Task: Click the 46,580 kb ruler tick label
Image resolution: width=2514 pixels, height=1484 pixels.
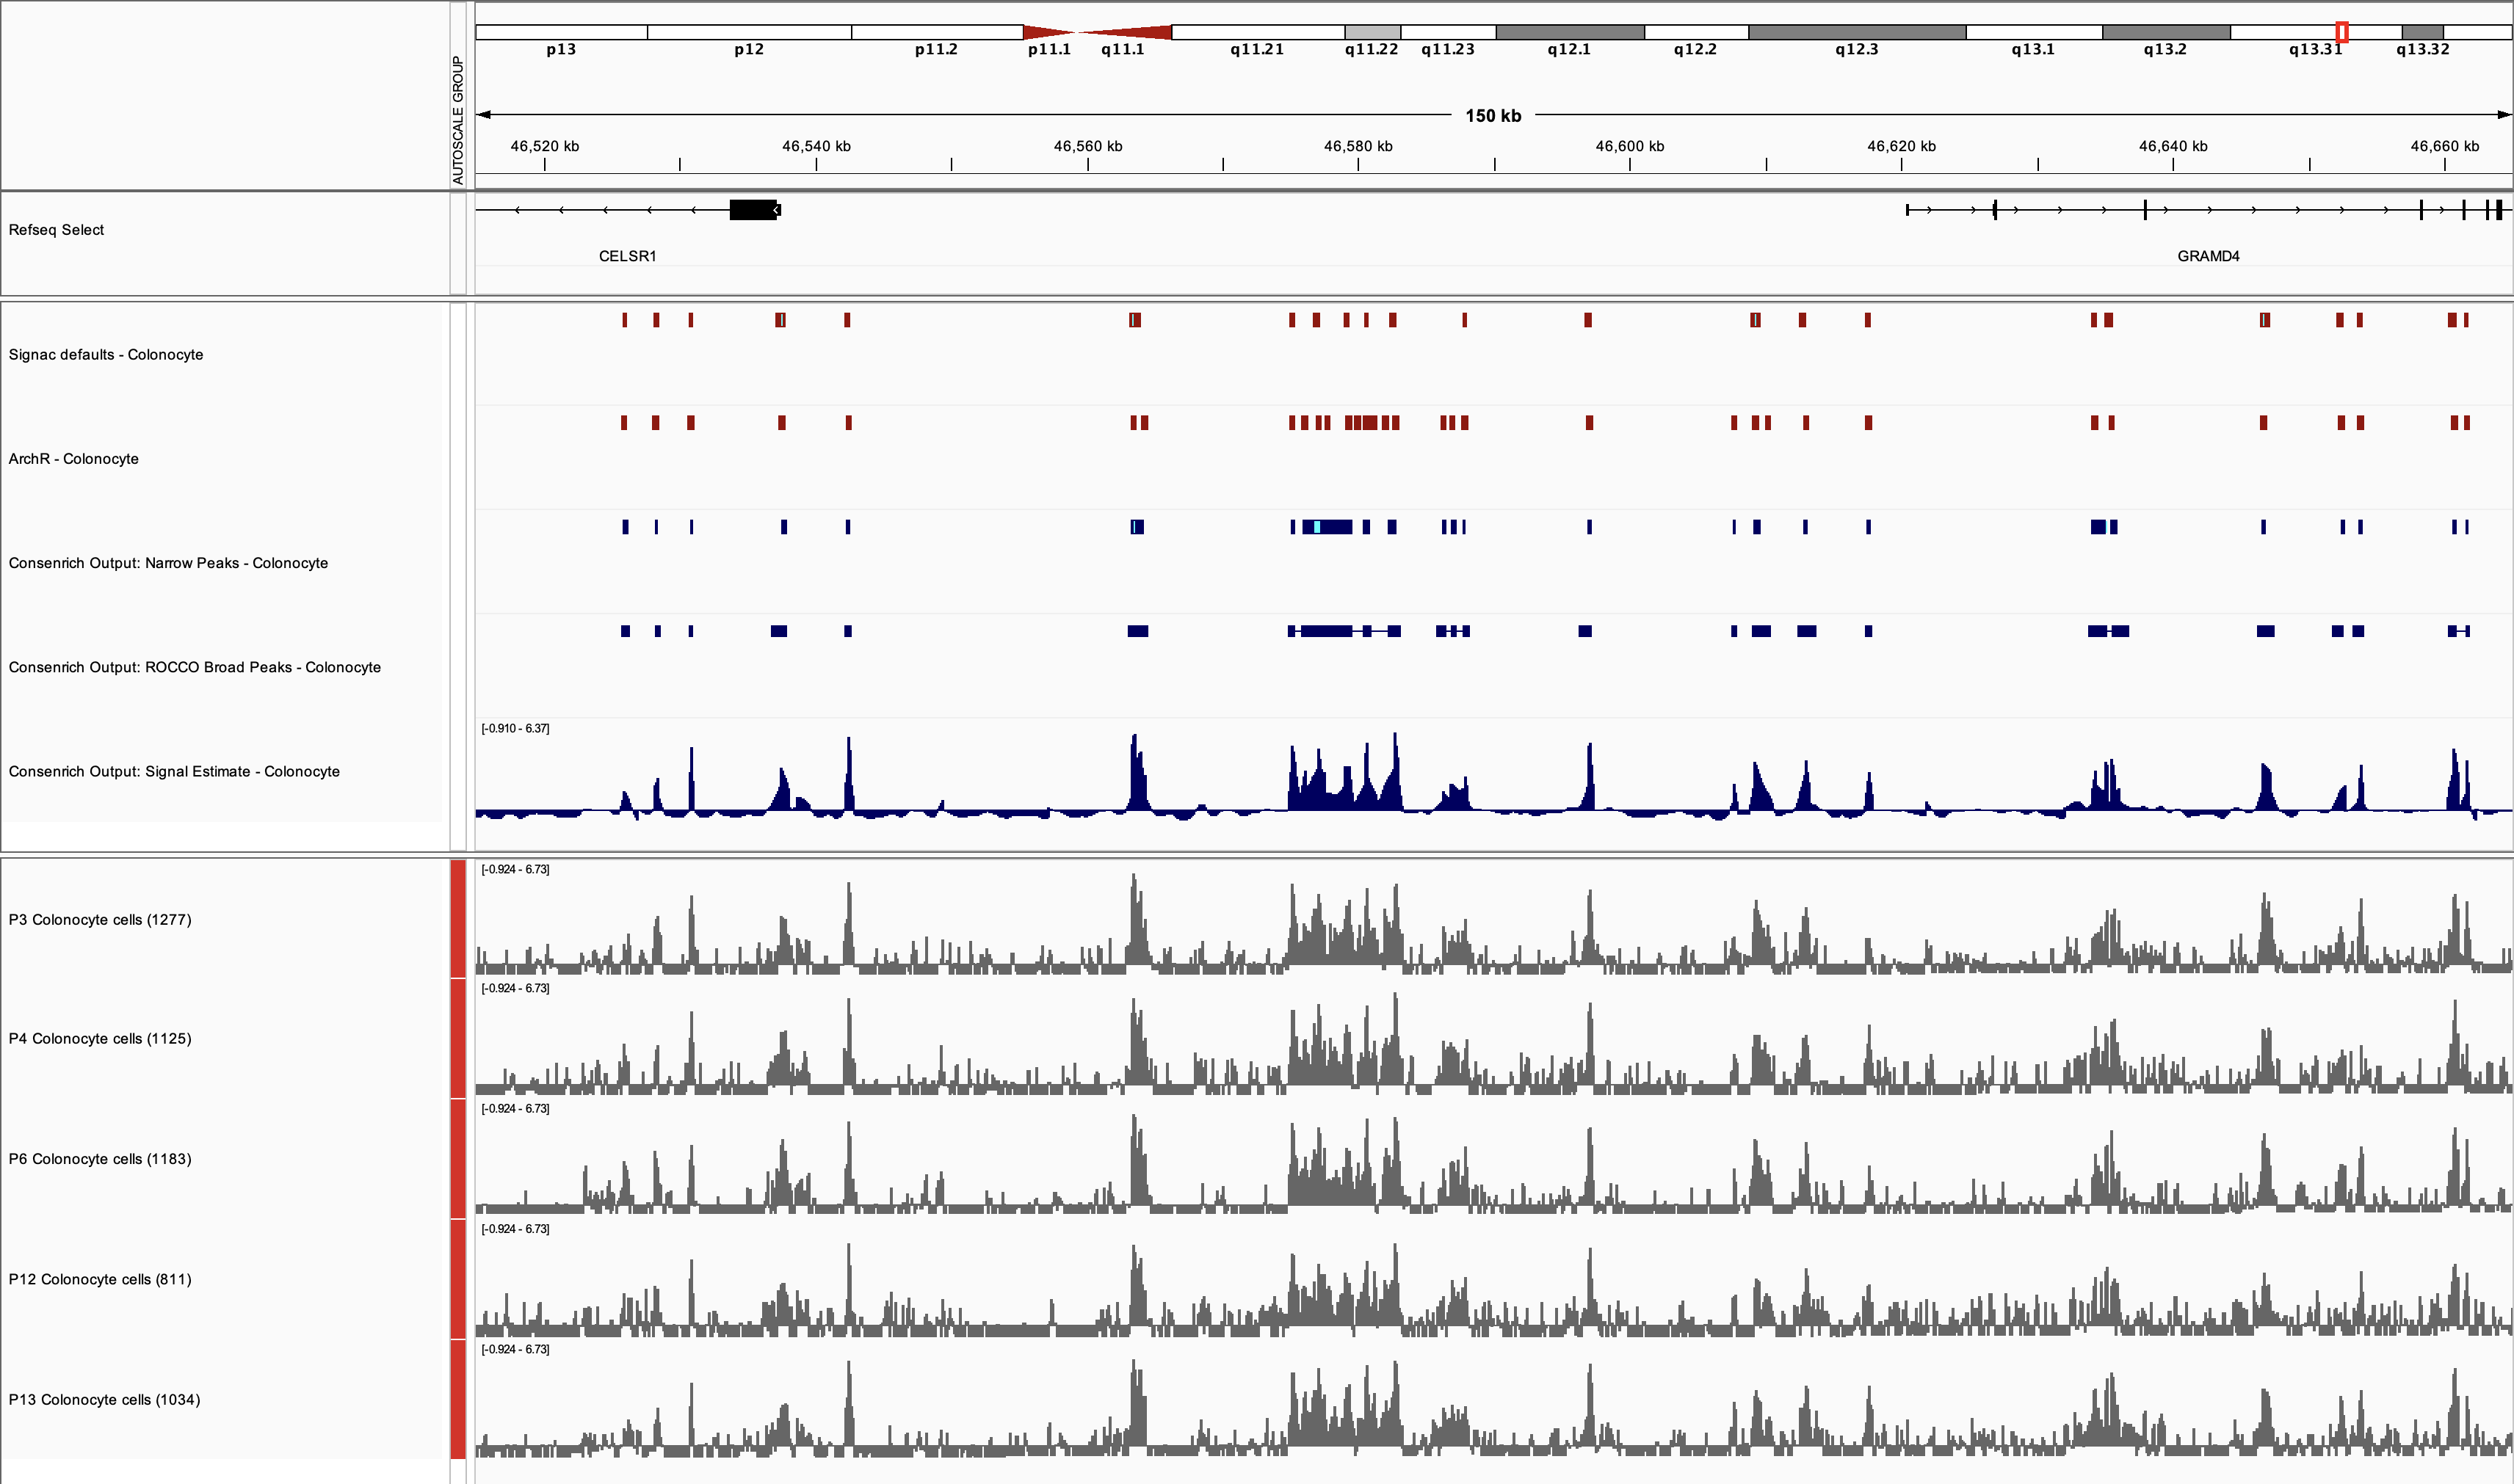Action: (1358, 146)
